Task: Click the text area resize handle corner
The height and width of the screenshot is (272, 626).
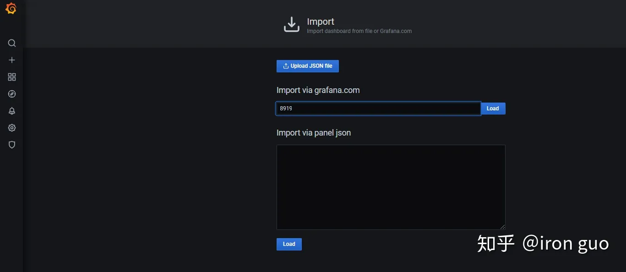Action: [x=502, y=227]
